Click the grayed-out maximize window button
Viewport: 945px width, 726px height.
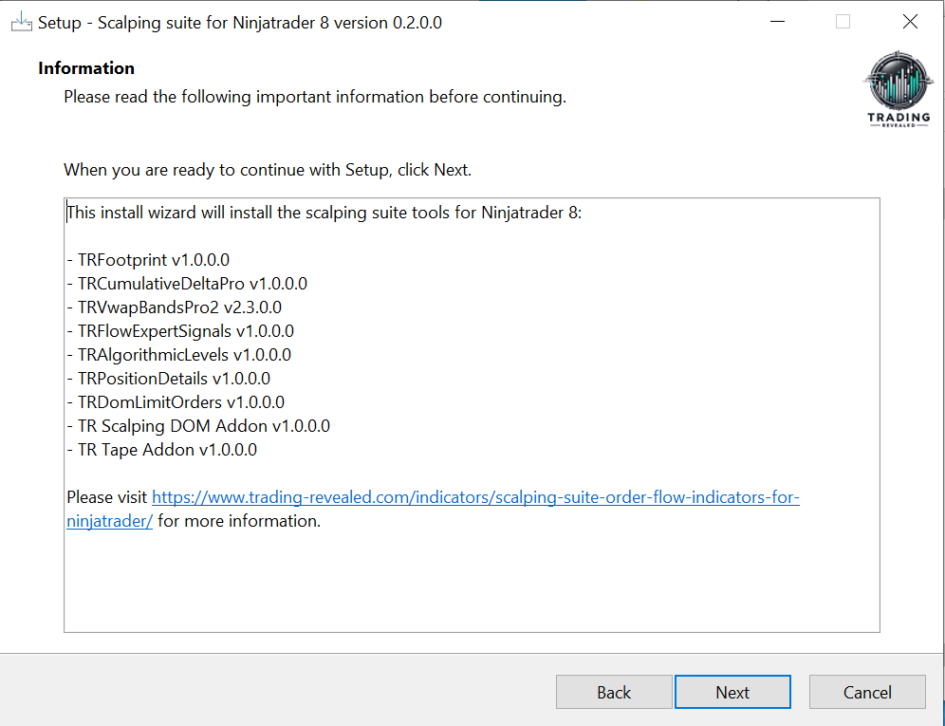pyautogui.click(x=843, y=22)
